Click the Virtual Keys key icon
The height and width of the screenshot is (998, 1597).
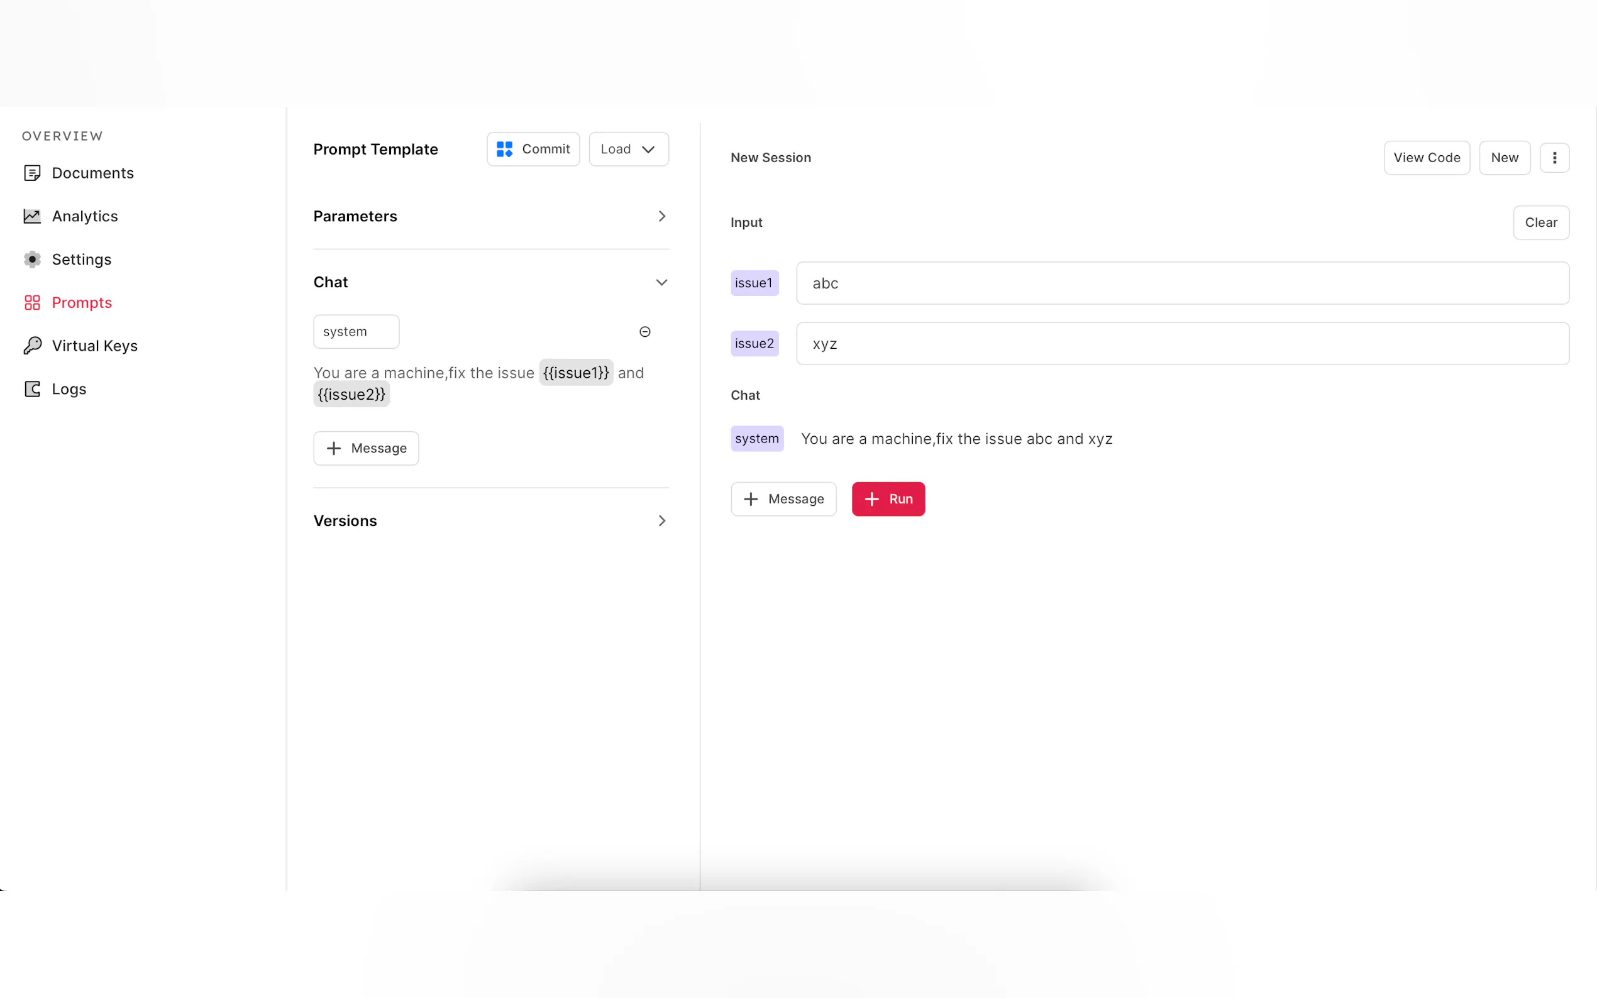click(x=31, y=345)
